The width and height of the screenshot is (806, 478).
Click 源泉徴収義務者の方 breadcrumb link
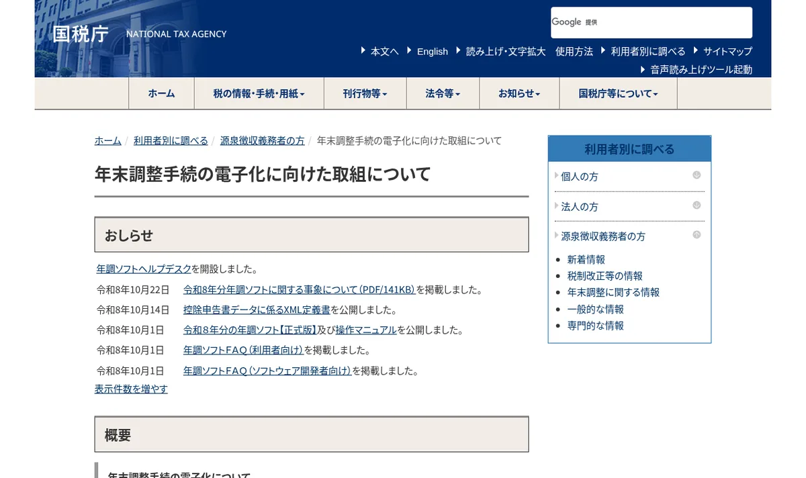click(x=263, y=140)
